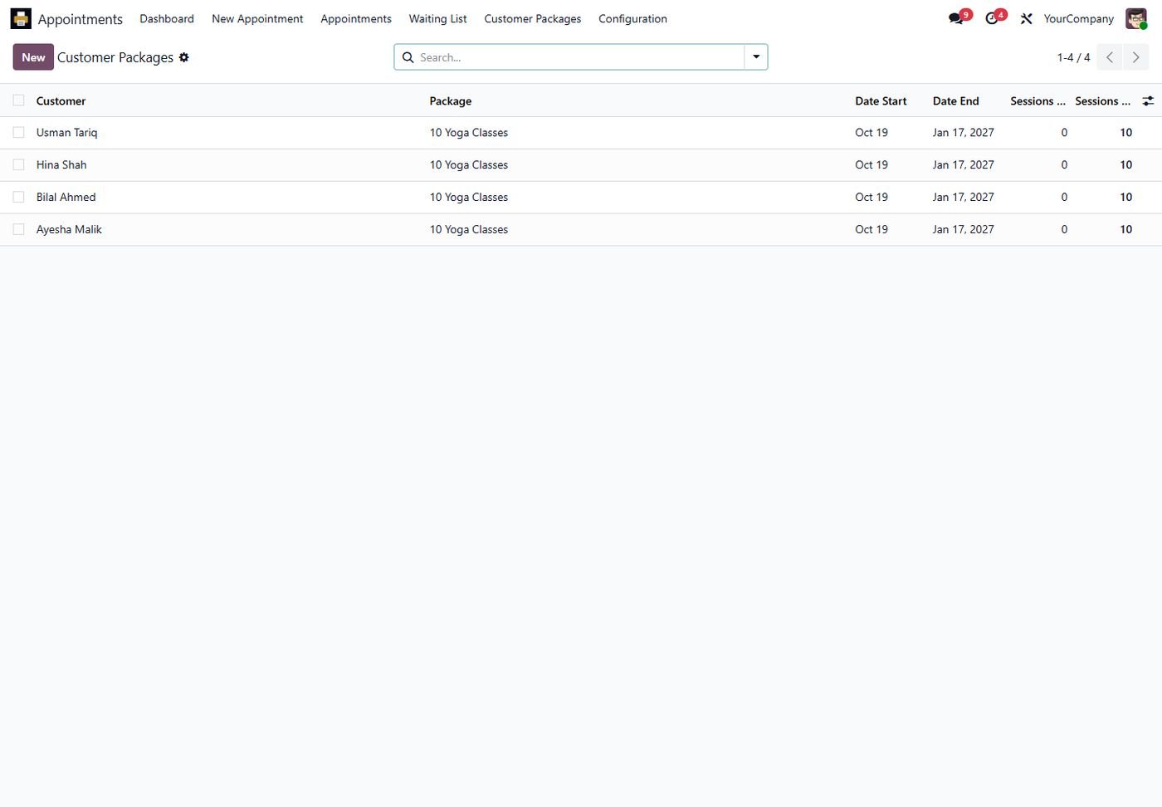
Task: Expand the search filter dropdown arrow
Action: tap(756, 57)
